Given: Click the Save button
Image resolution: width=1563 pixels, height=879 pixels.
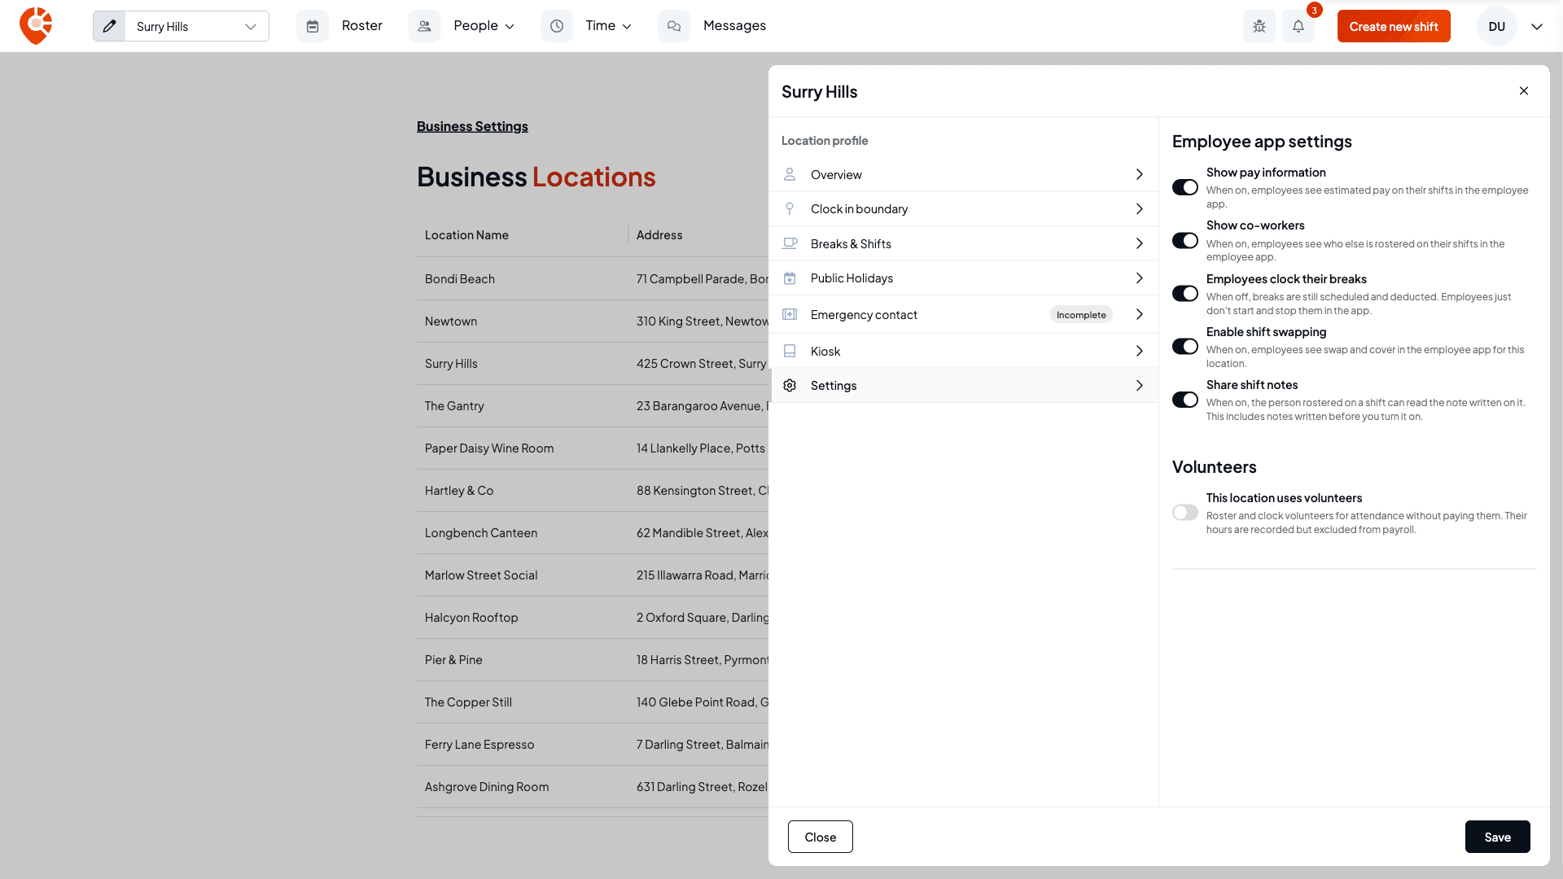Looking at the screenshot, I should [x=1497, y=837].
